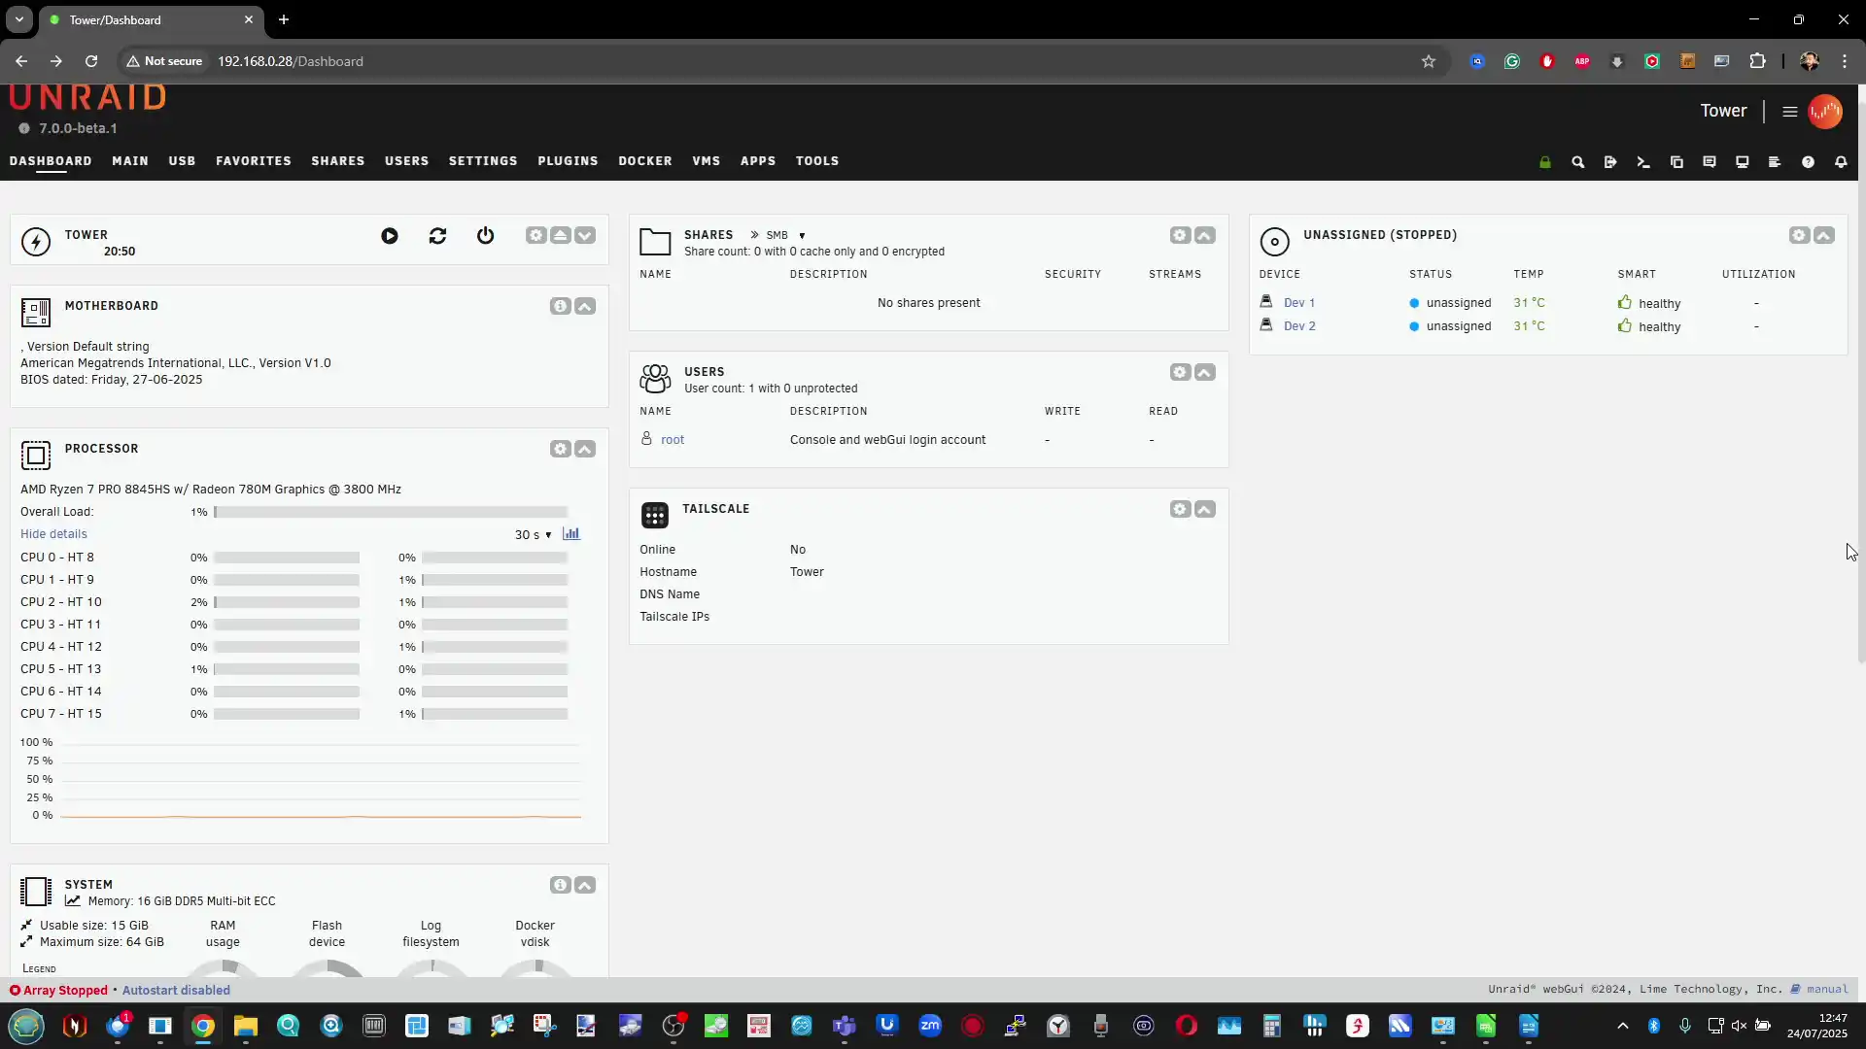1866x1049 pixels.
Task: Open the Dev 1 device link
Action: (1298, 303)
